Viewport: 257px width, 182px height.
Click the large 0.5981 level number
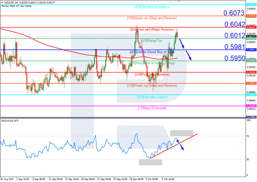235,47
